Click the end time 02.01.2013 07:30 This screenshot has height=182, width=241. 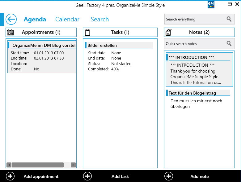coord(49,58)
